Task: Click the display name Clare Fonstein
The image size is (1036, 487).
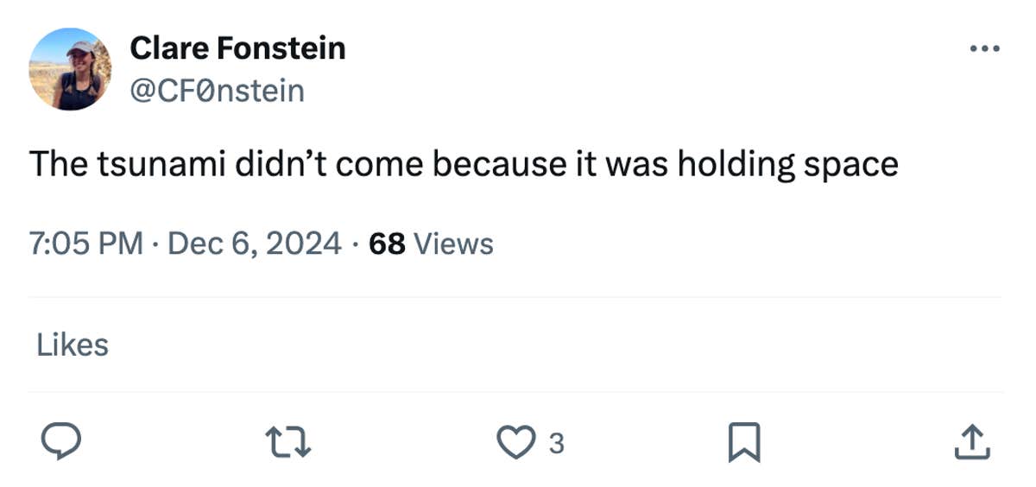Action: [237, 48]
